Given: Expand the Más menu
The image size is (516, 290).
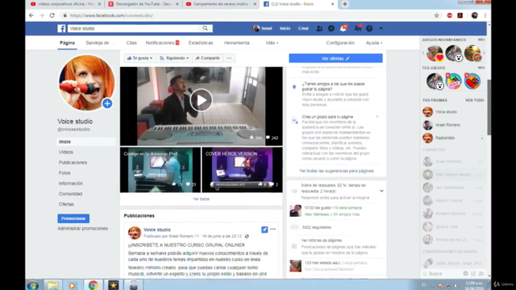Looking at the screenshot, I should (273, 43).
